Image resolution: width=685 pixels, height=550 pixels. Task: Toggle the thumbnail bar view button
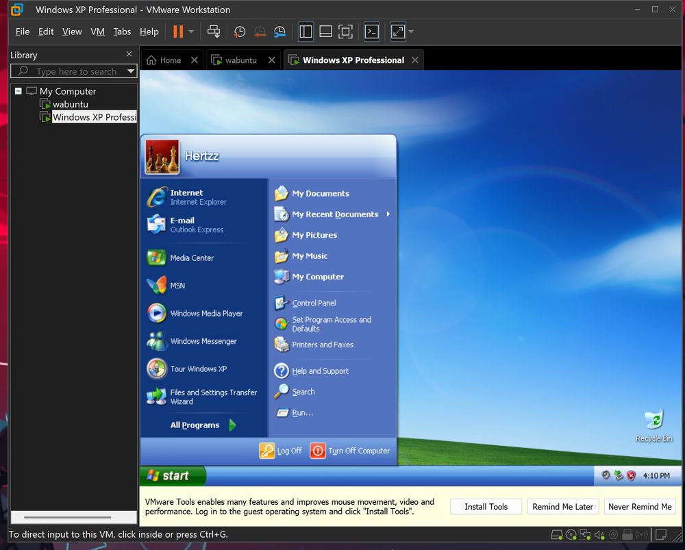click(x=325, y=32)
